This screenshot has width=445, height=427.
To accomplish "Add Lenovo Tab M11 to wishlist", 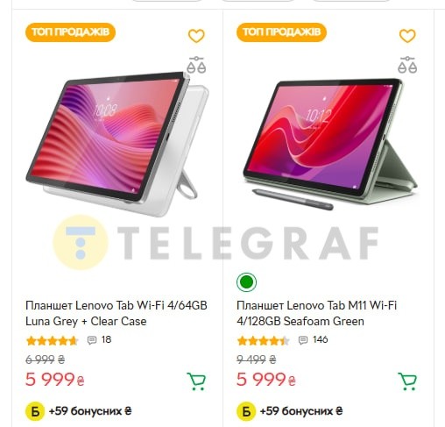I will click(x=407, y=36).
